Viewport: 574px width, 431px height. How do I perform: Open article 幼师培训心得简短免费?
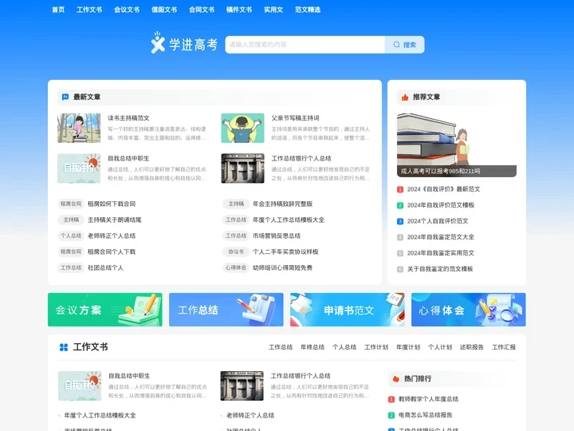(x=282, y=268)
